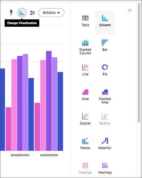This screenshot has width=142, height=178.
Task: Toggle the Change Visualization chart button
Action: tap(22, 13)
